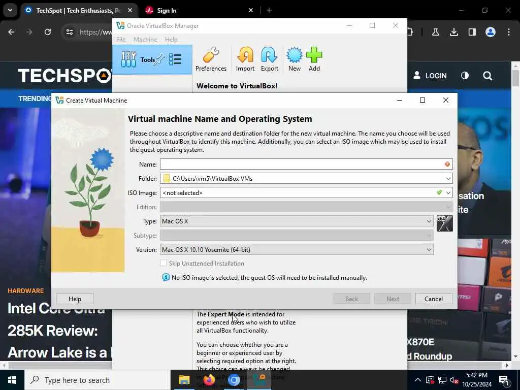Click the Back button in the dialog
The height and width of the screenshot is (390, 520).
coord(351,299)
